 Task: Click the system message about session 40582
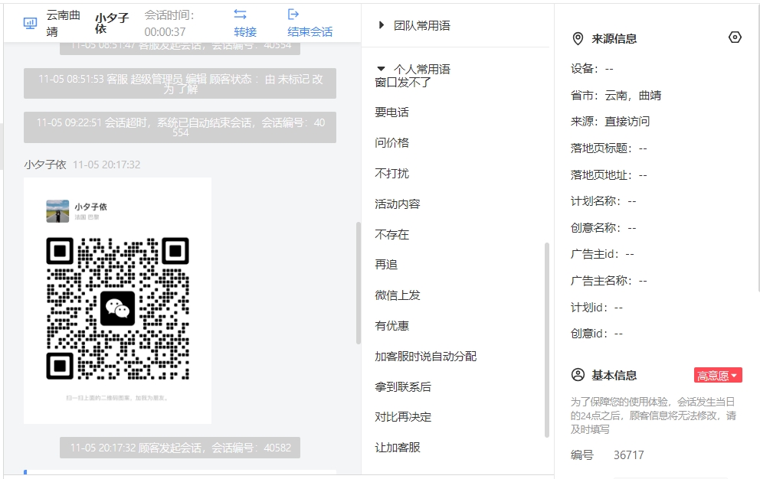click(180, 448)
